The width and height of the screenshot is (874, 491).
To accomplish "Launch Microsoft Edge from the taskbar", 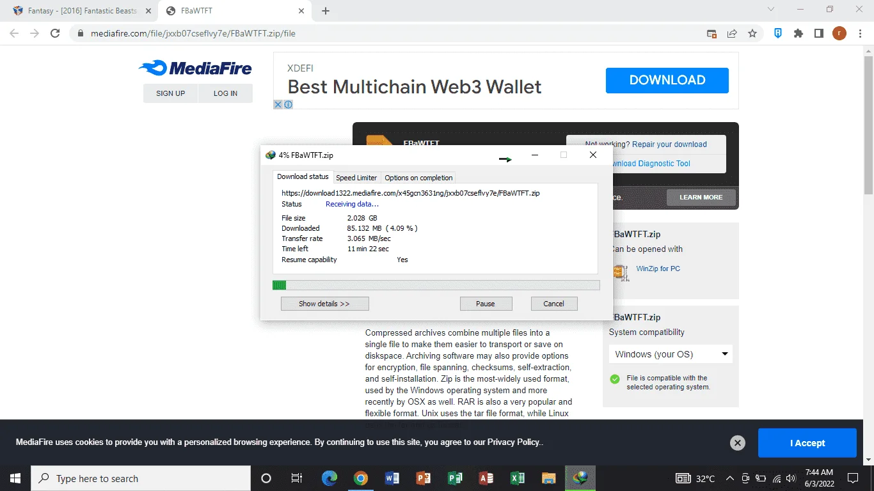I will point(330,478).
